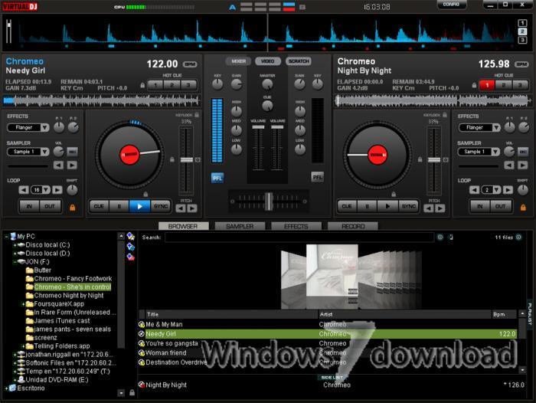Pause the right deck
536x403 pixels.
coord(367,206)
